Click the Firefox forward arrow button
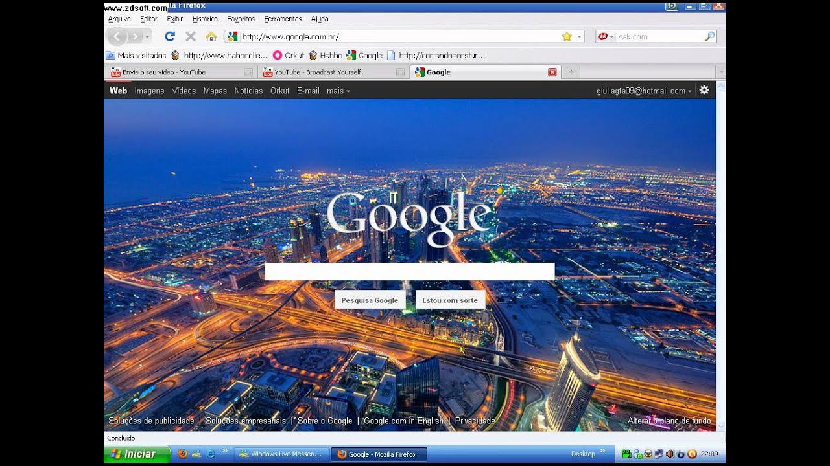This screenshot has width=830, height=466. click(x=136, y=37)
